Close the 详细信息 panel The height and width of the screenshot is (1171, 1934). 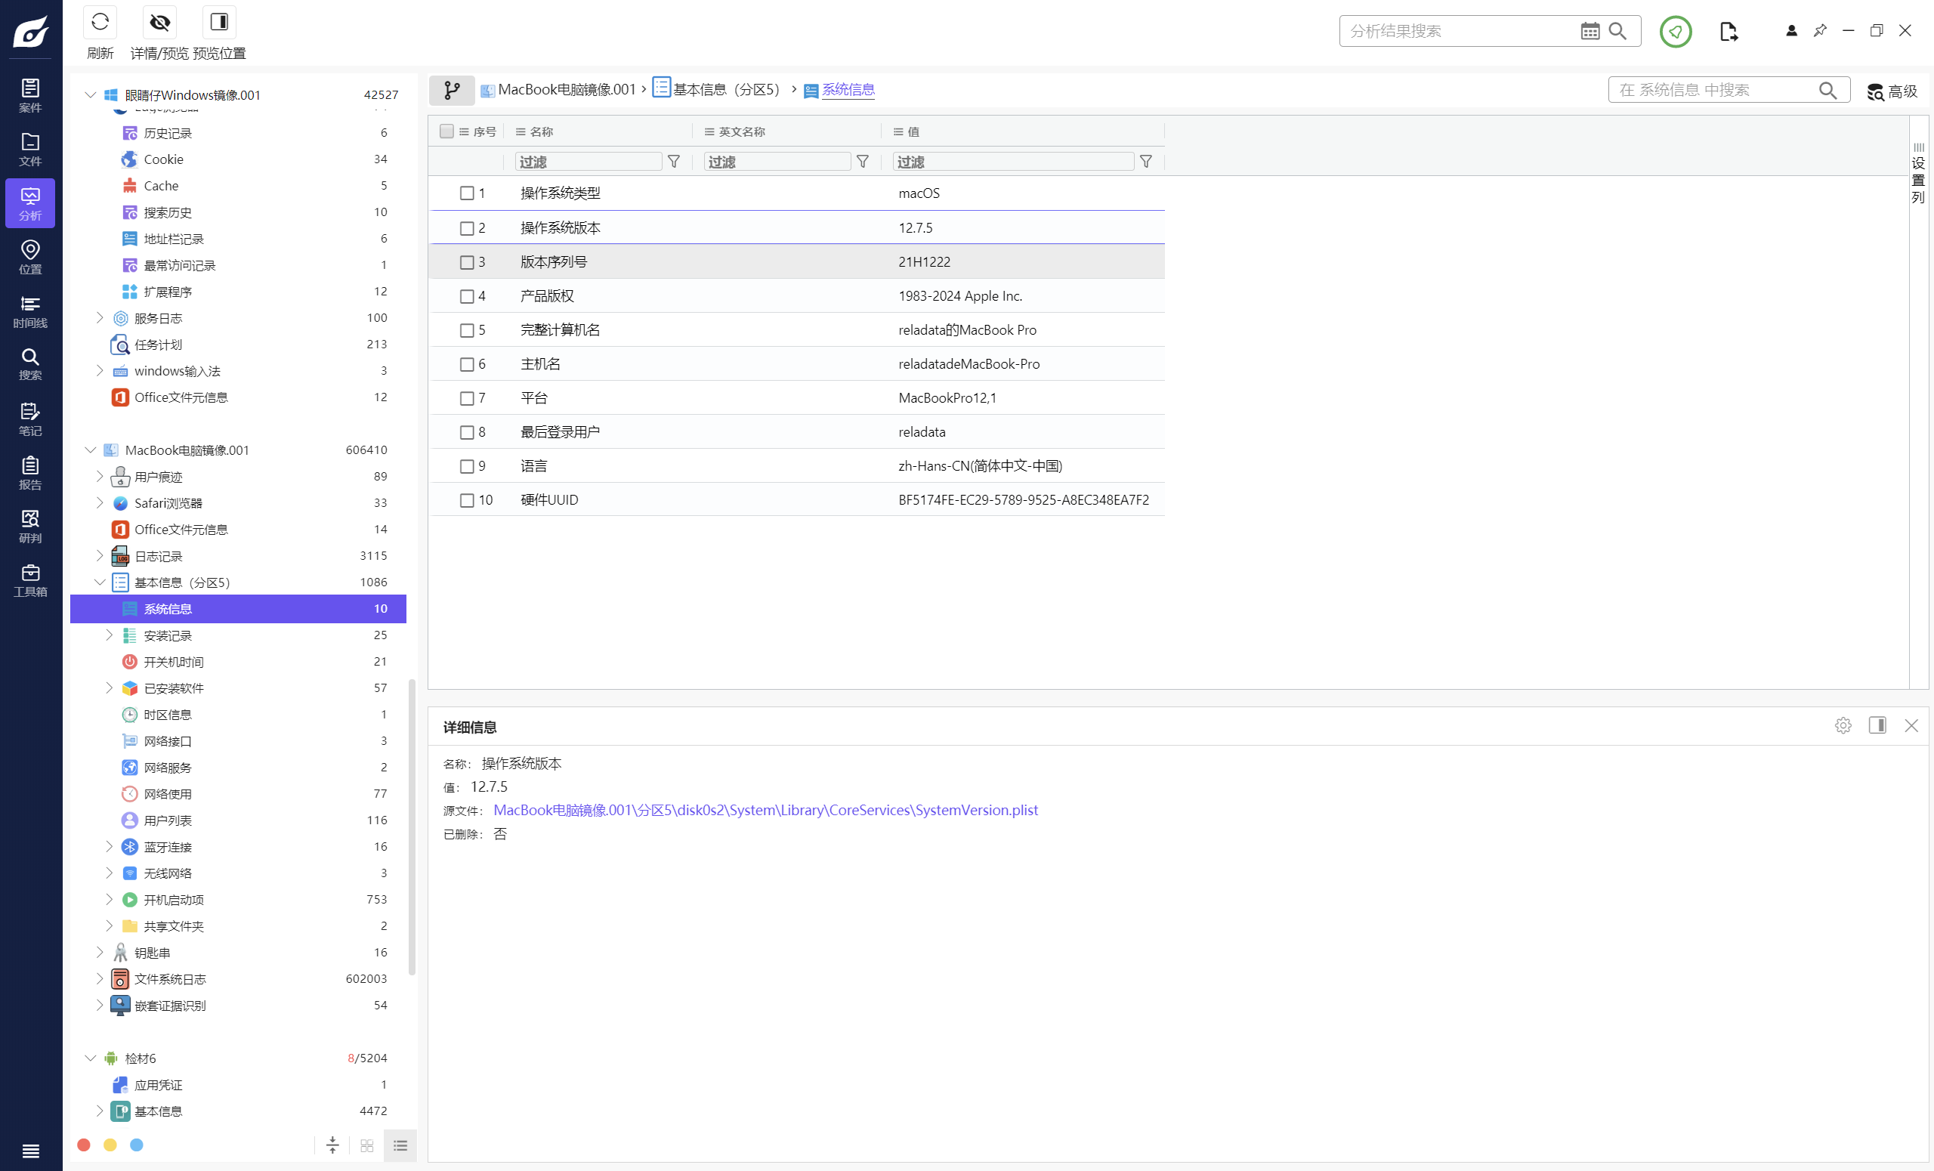[x=1911, y=725]
